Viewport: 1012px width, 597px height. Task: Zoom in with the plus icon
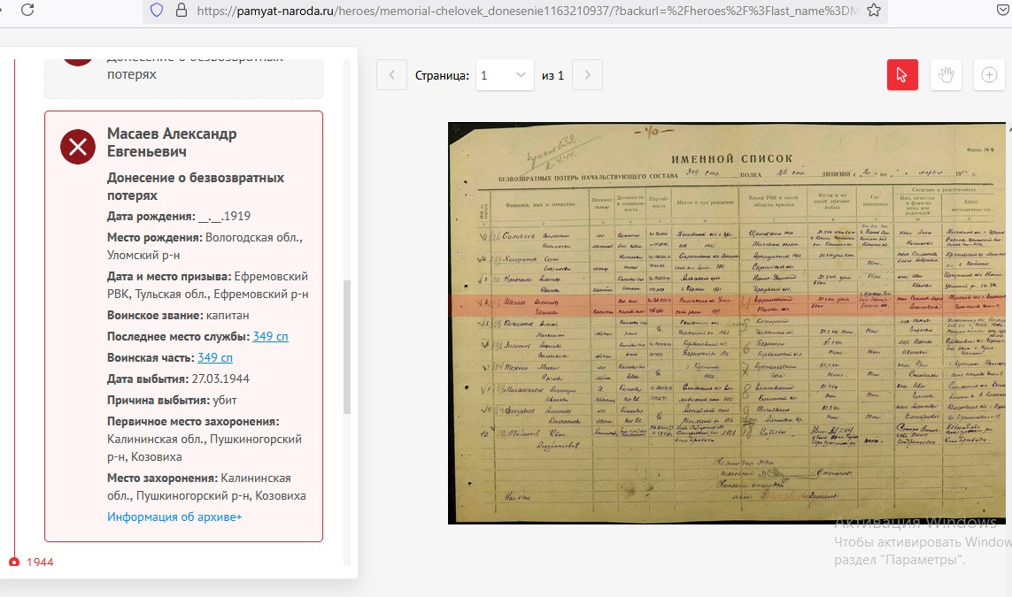(x=989, y=75)
